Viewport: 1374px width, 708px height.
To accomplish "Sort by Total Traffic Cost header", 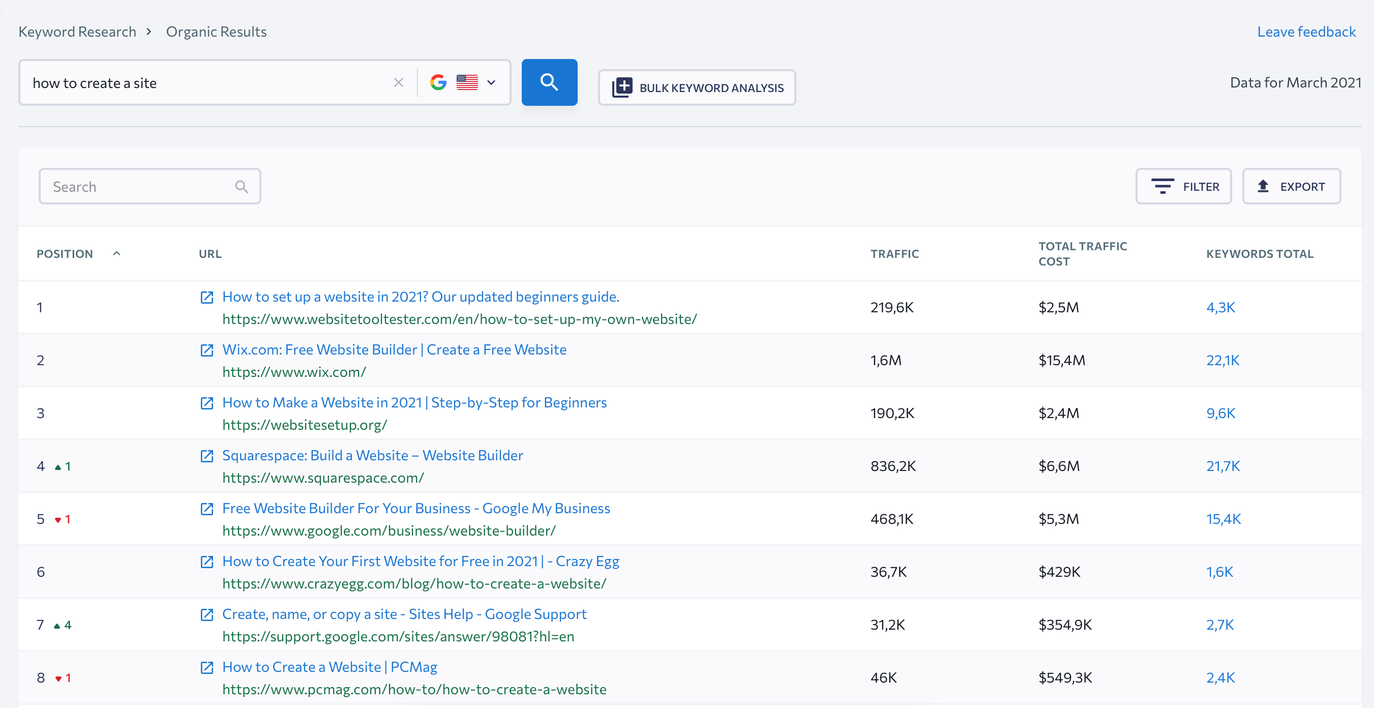I will pos(1082,254).
